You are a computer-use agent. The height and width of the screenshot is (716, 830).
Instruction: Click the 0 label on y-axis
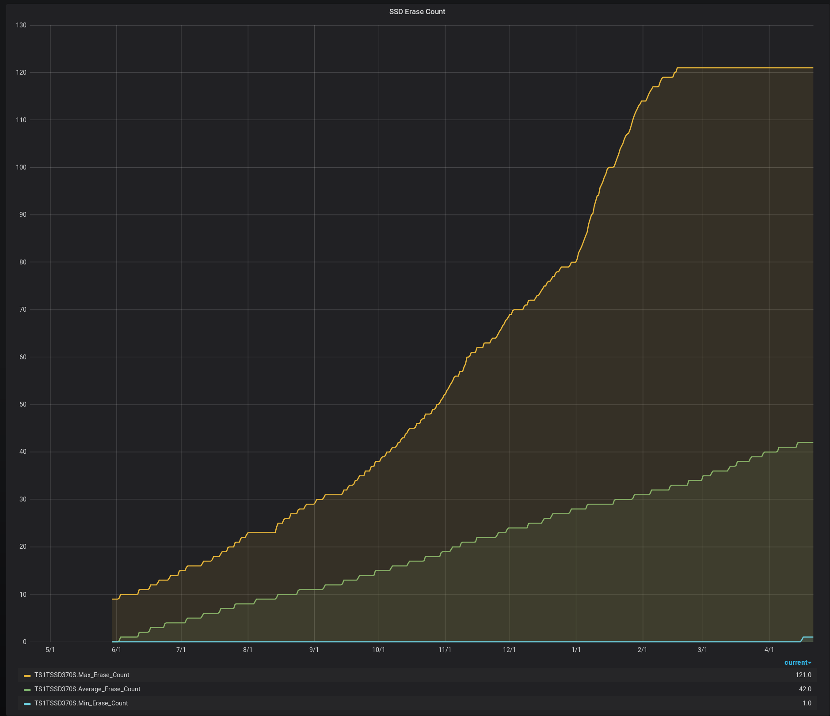point(25,642)
